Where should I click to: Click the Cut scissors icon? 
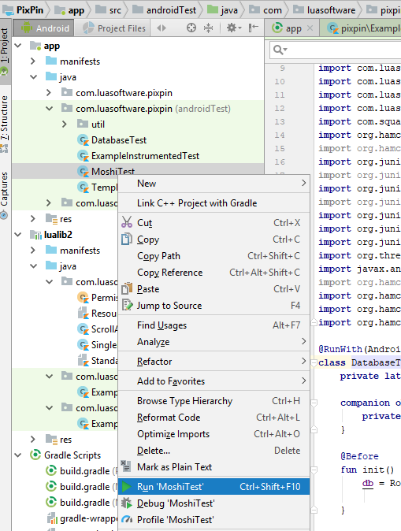pos(127,222)
